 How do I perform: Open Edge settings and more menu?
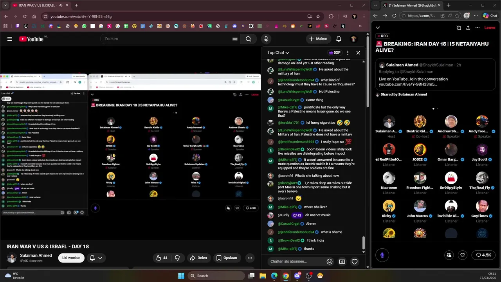coord(476,16)
